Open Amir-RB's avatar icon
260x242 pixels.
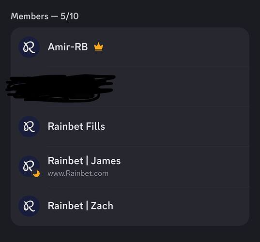29,47
